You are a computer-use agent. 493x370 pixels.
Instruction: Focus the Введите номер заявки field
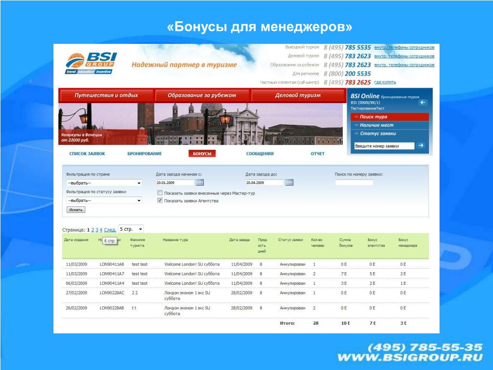coord(384,146)
